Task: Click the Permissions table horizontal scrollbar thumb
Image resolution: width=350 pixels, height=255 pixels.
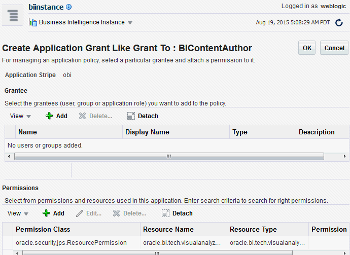Action: 157,253
